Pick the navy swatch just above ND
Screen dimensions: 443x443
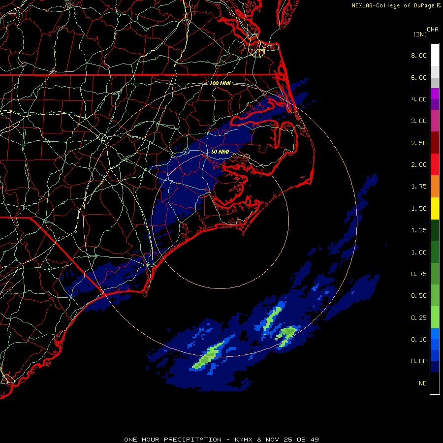tap(435, 367)
